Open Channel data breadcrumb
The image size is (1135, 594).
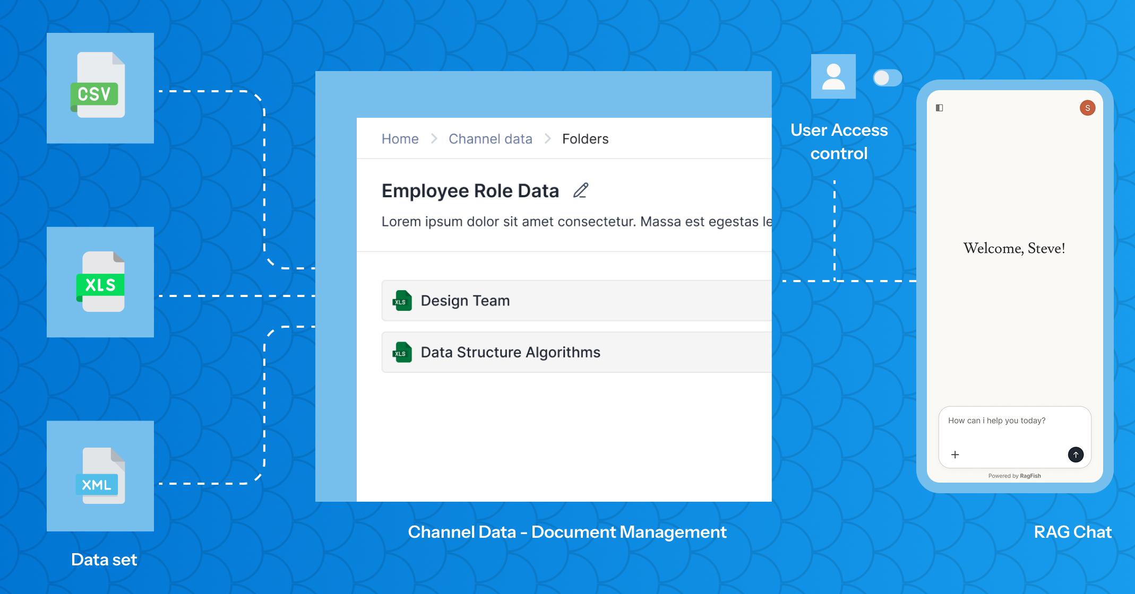tap(490, 139)
